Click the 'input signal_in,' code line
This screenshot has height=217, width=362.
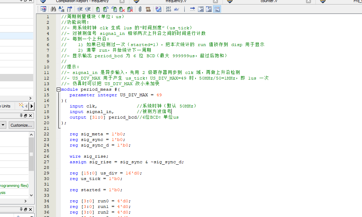pos(92,112)
